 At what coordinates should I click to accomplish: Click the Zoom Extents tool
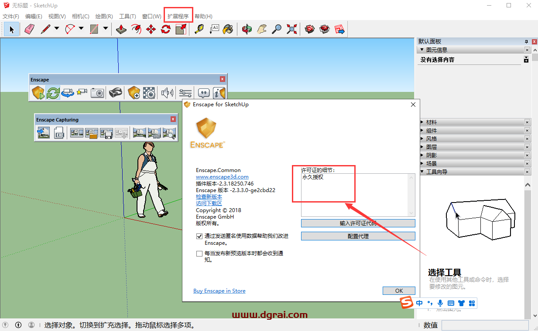pyautogui.click(x=291, y=29)
